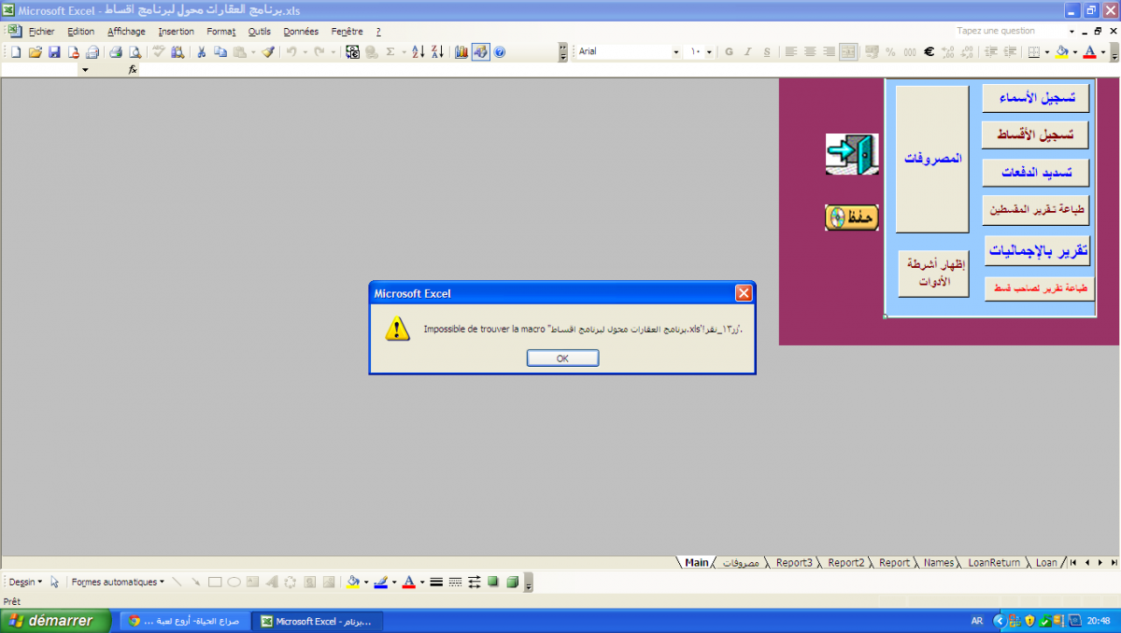Select the ellipse drawing tool
Viewport: 1121px width, 633px height.
[234, 582]
